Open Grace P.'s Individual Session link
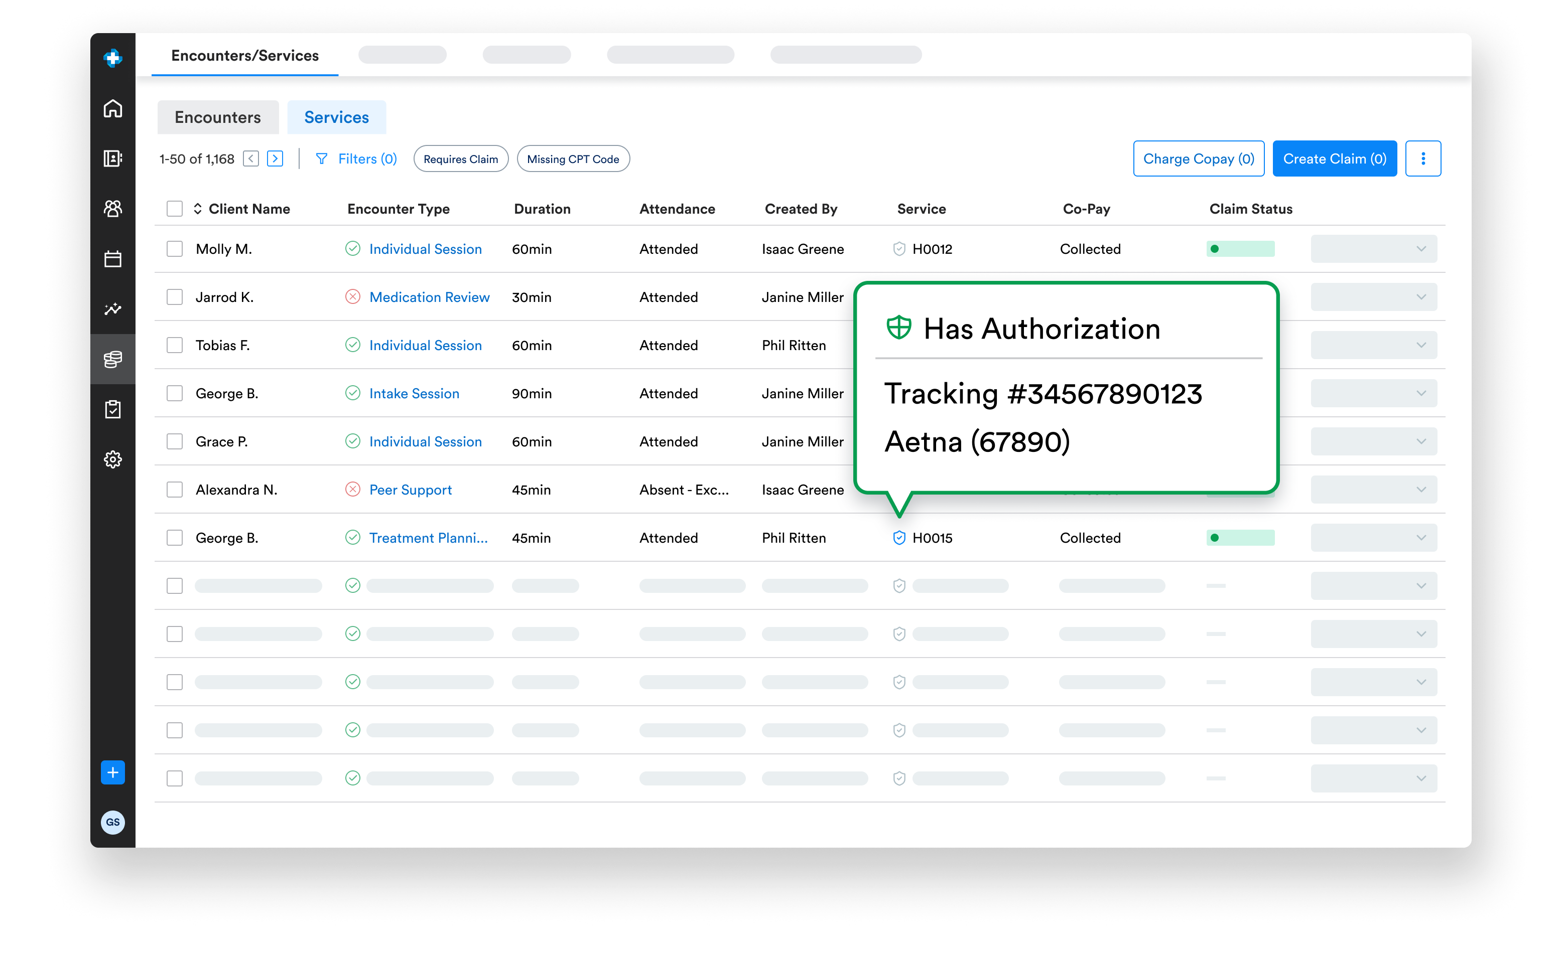1562x955 pixels. click(425, 441)
